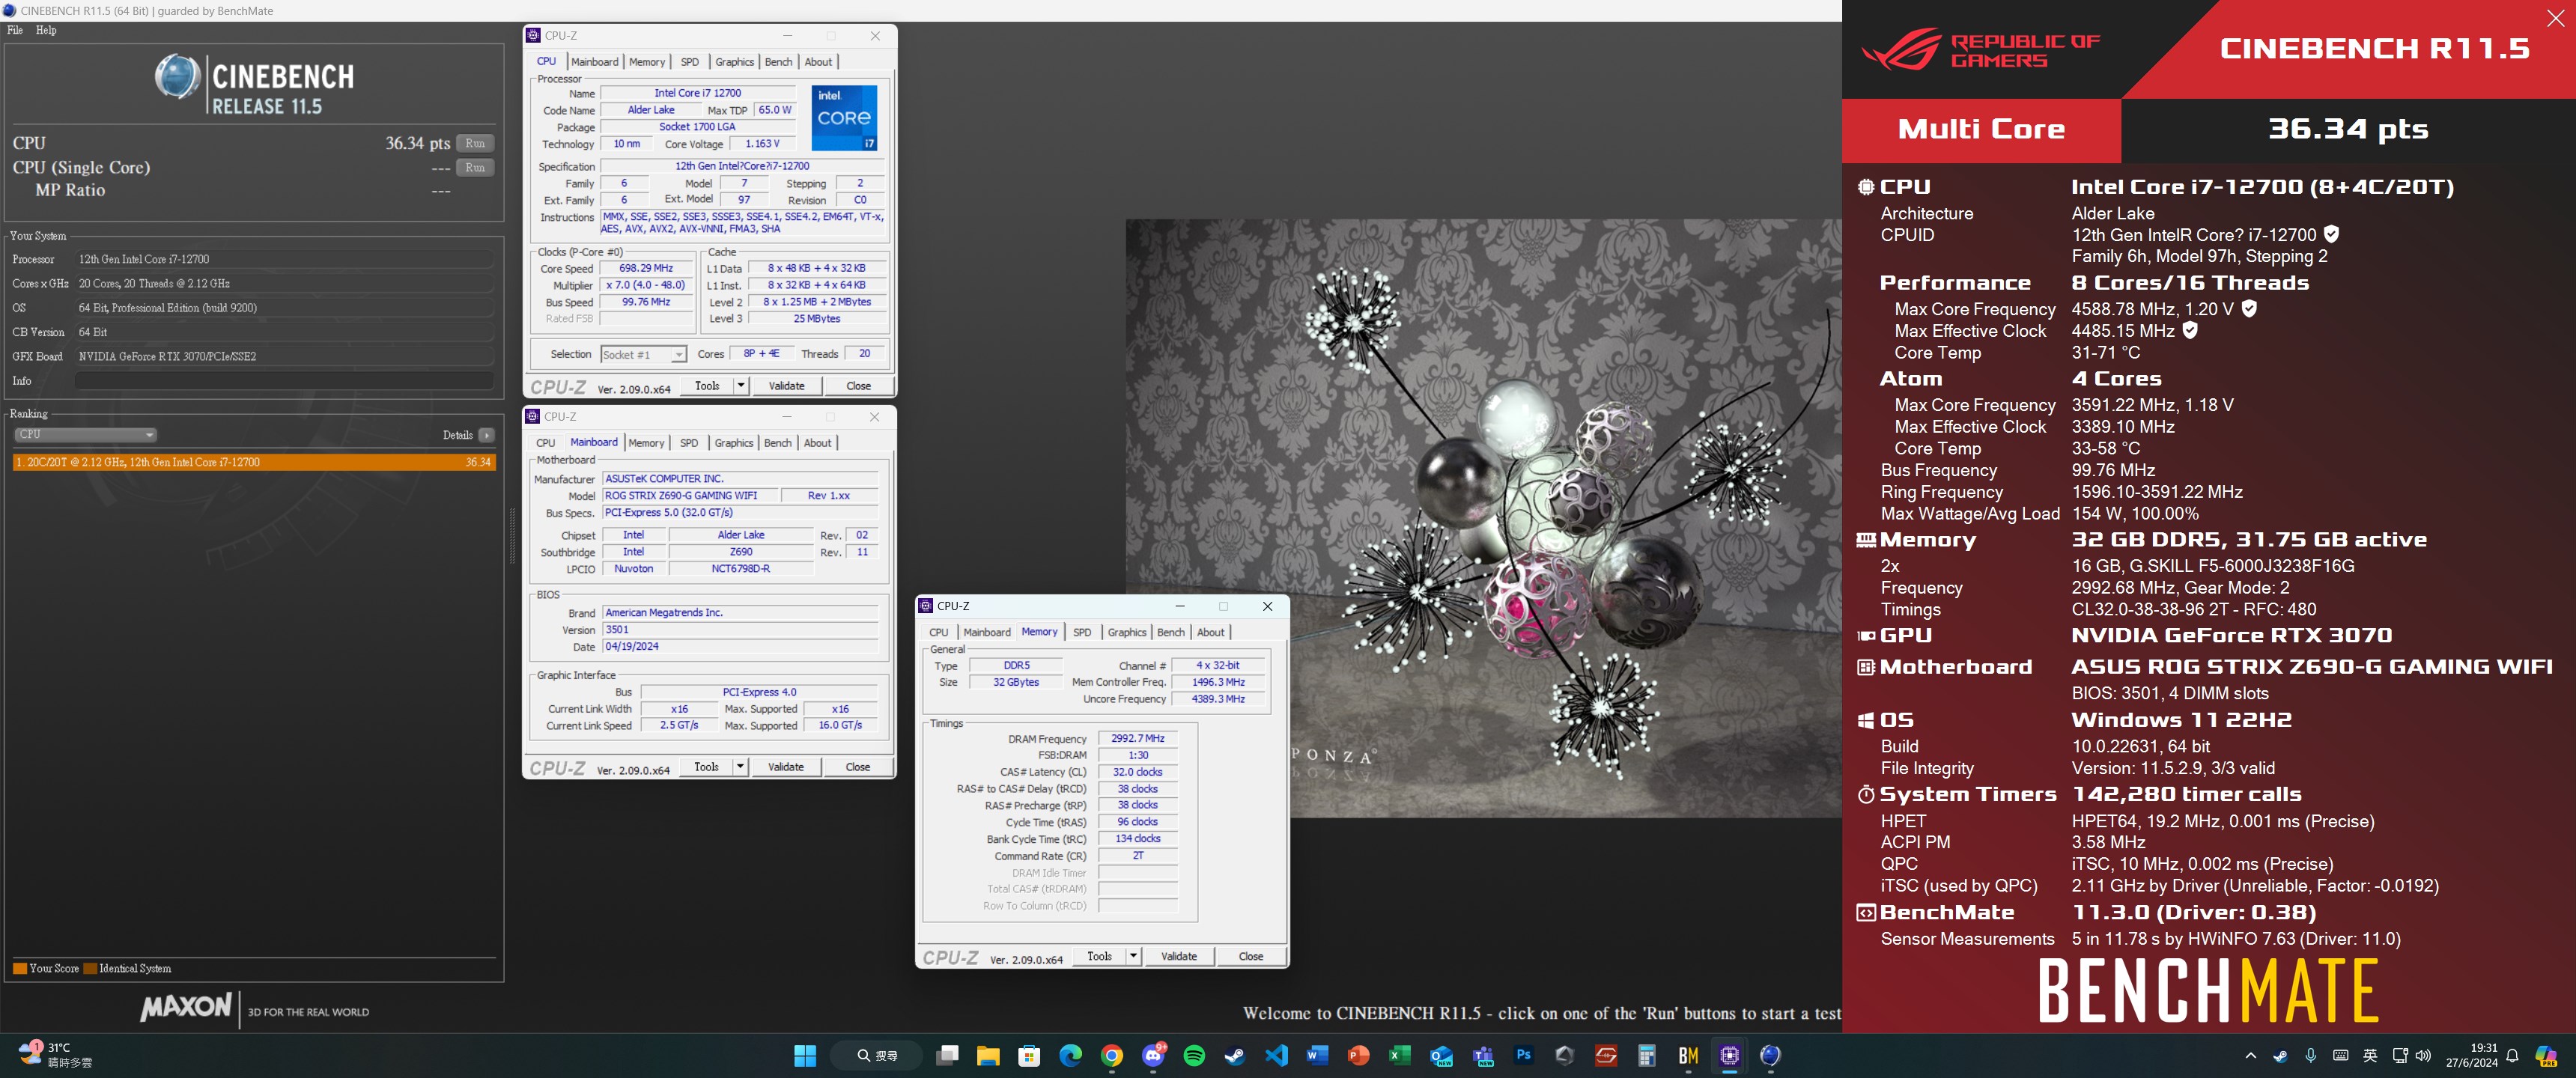Open the Help menu in Cinebench
Viewport: 2576px width, 1078px height.
tap(46, 30)
